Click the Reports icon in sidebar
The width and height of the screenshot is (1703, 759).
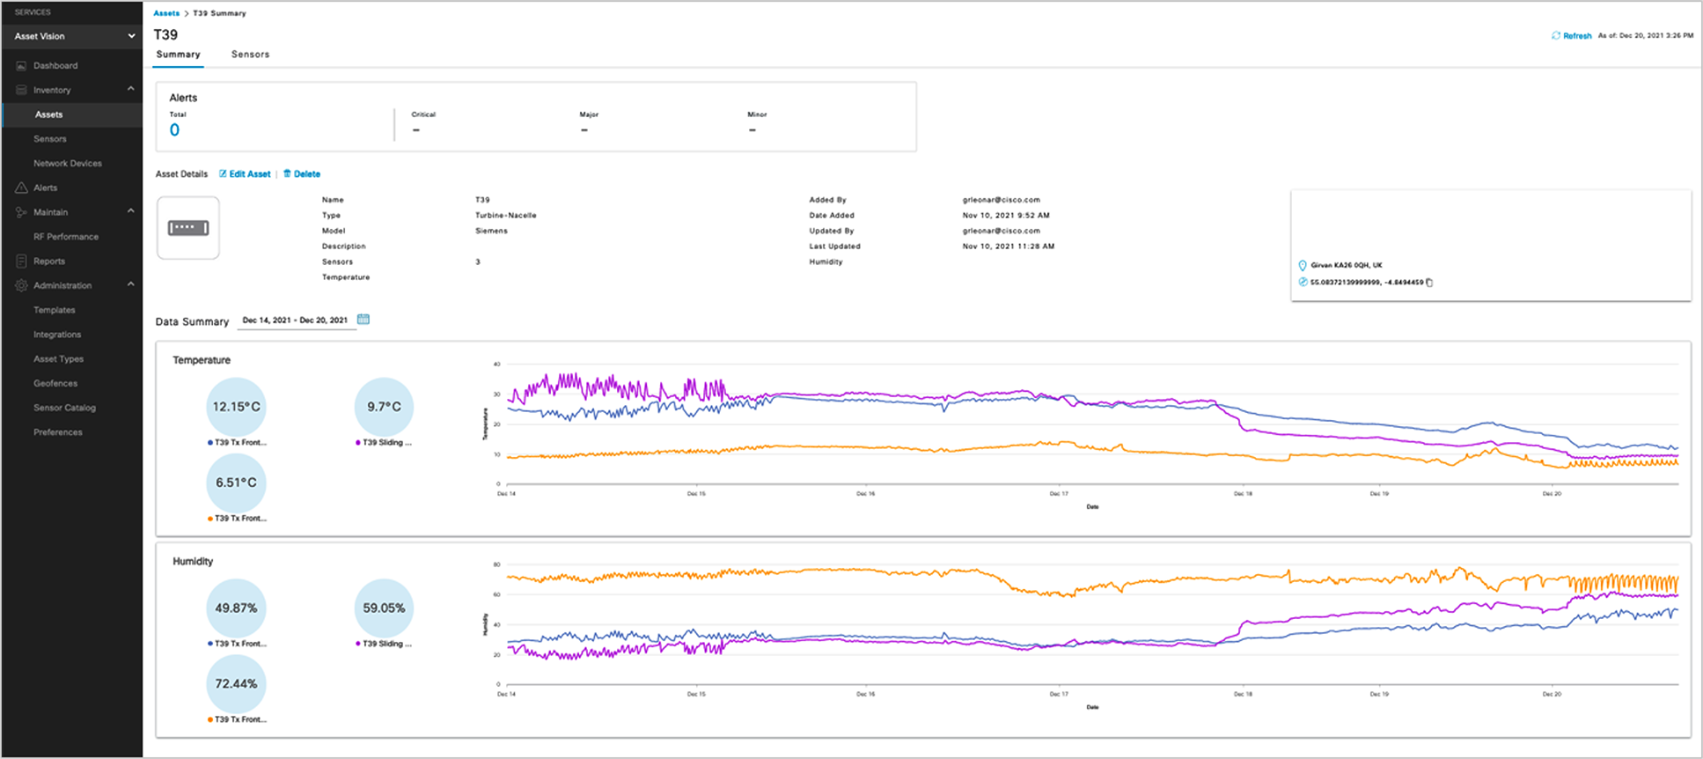pyautogui.click(x=21, y=262)
